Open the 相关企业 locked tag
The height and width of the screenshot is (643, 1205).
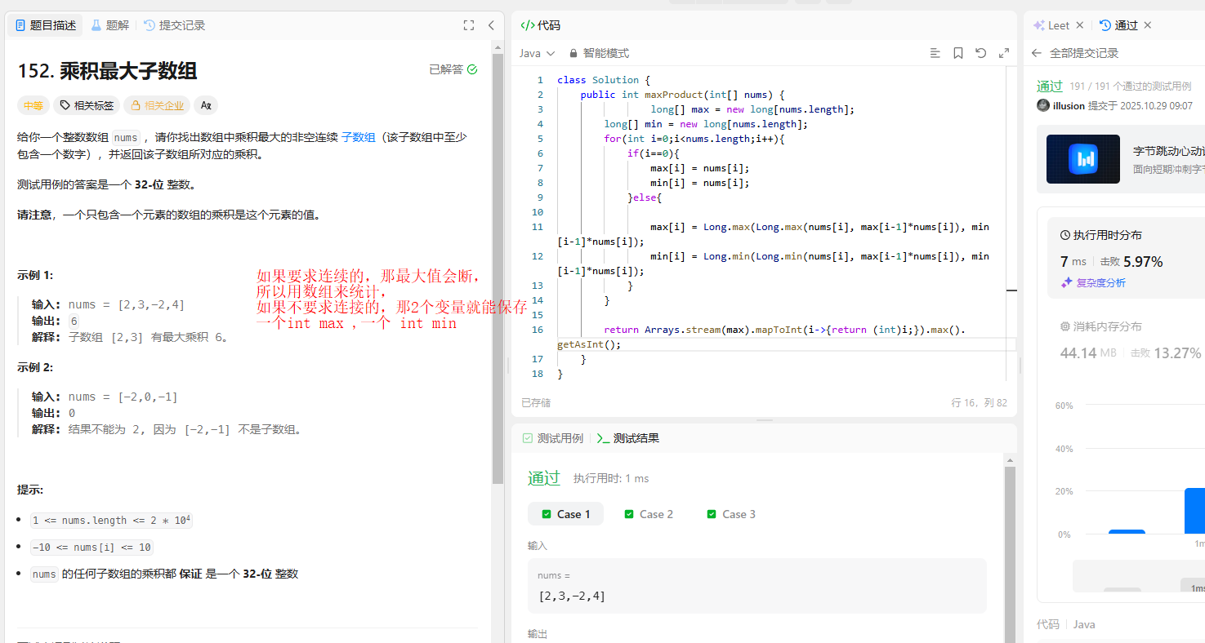[157, 105]
